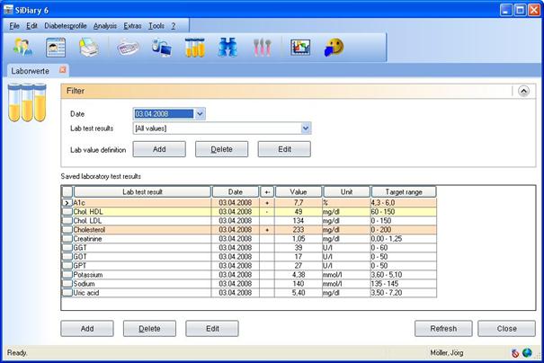Click the Refresh button

[x=441, y=329]
